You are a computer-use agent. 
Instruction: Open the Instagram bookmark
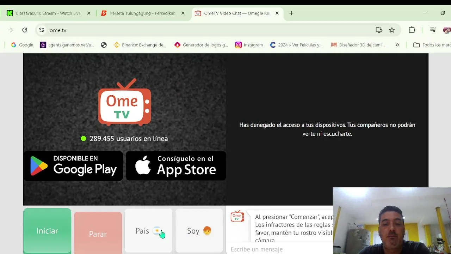coord(249,45)
